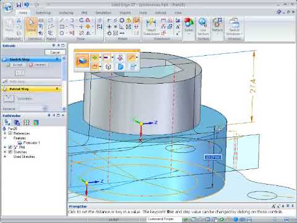Activate the Select arrow tool
Image resolution: width=297 pixels, height=223 pixels.
(32, 26)
